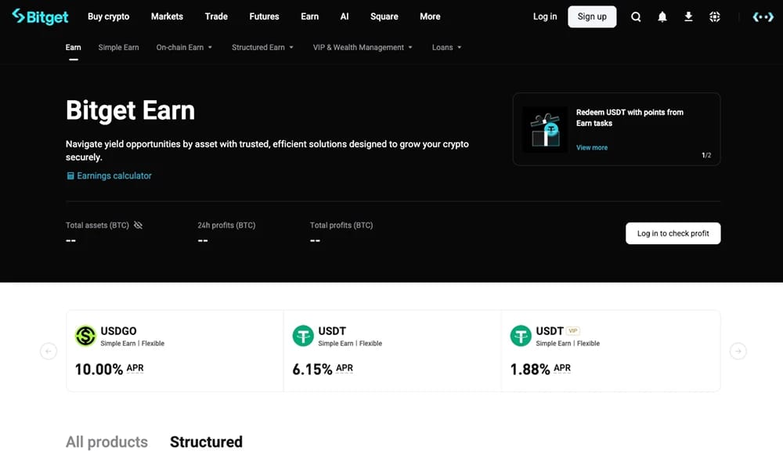Open the Futures menu
The image size is (783, 458).
264,16
